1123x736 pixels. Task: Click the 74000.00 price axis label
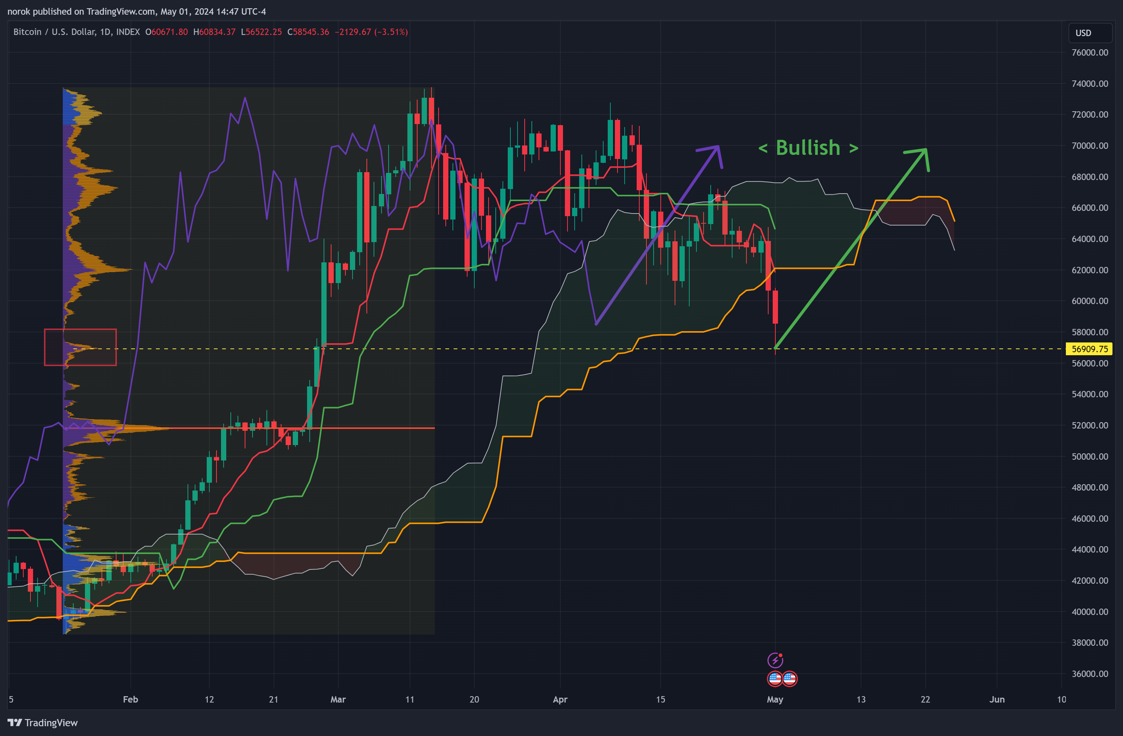tap(1090, 83)
